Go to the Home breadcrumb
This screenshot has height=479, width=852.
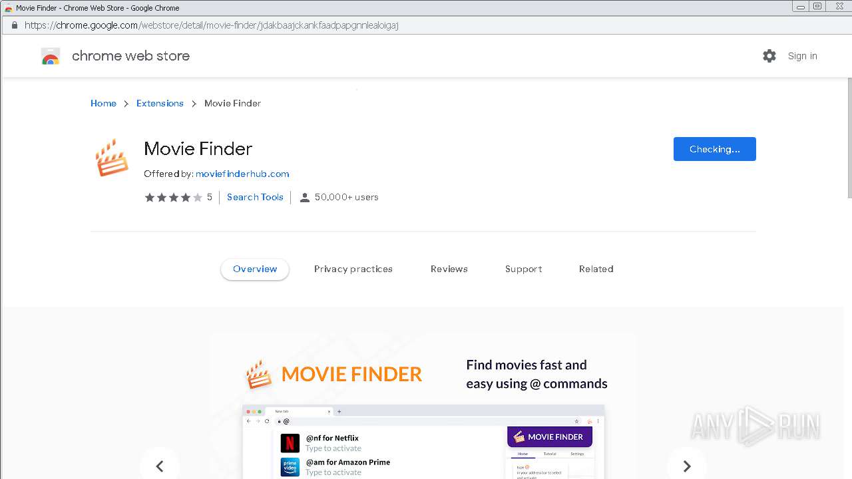[103, 103]
